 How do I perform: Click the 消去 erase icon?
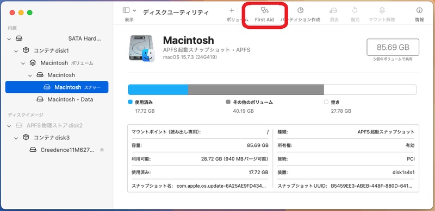click(333, 10)
